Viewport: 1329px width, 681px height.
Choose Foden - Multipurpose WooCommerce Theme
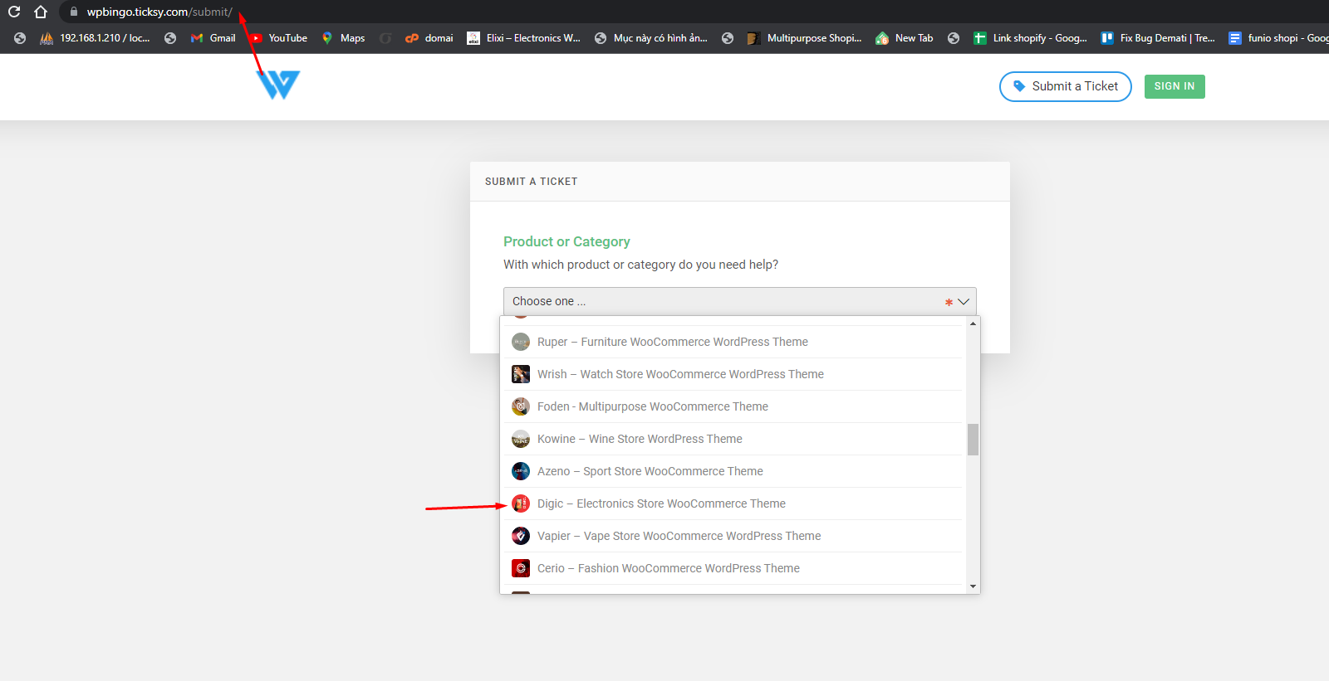tap(733, 406)
